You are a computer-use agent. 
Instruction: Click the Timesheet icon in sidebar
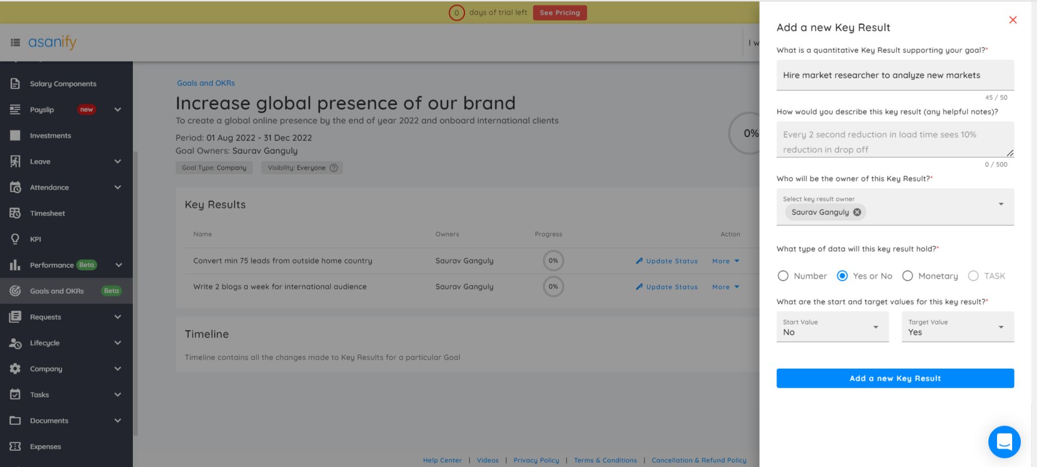(15, 213)
